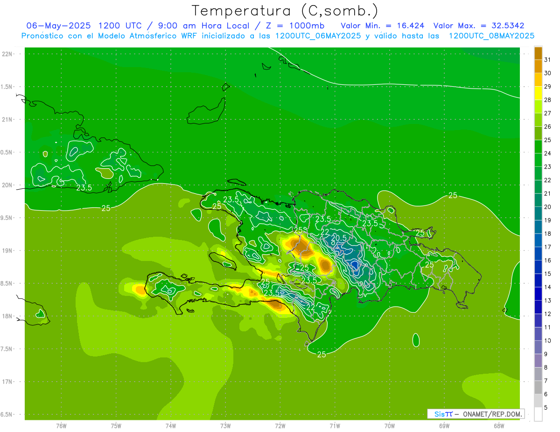Click the teal legend swatch between 19 and 20
This screenshot has height=432, width=560.
click(x=538, y=213)
